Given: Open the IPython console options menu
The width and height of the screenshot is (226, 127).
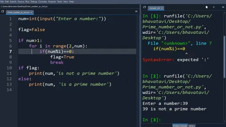Looking at the screenshot, I should click(x=223, y=7).
